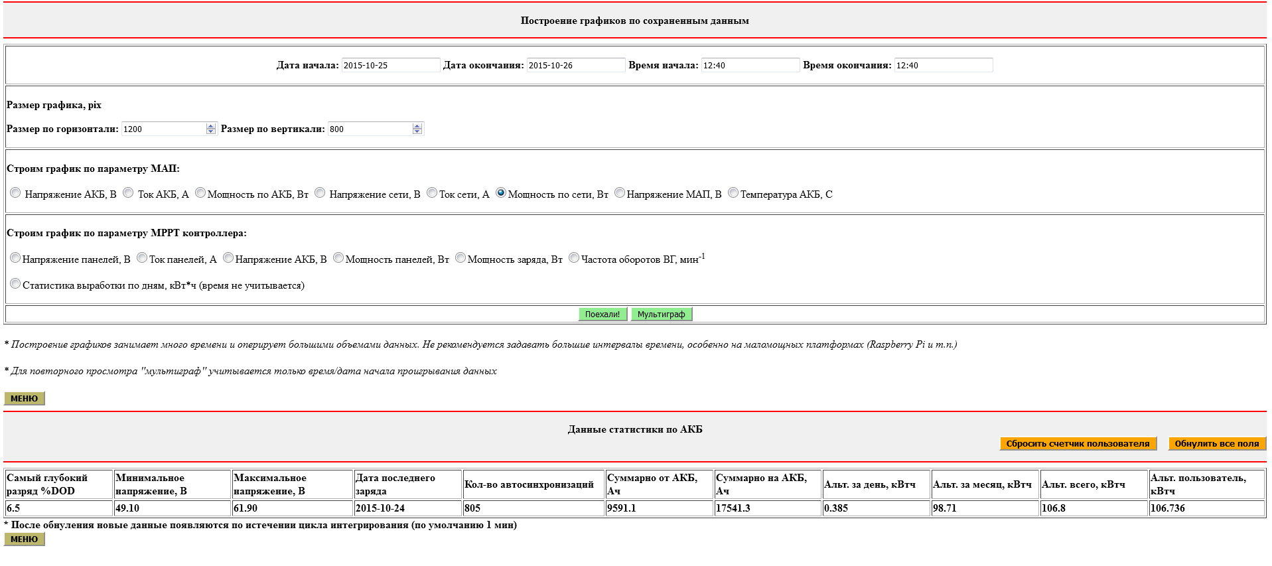Screen dimensions: 1272x566
Task: Select the Мощность по АКБ, Вт radio
Action: click(x=200, y=193)
